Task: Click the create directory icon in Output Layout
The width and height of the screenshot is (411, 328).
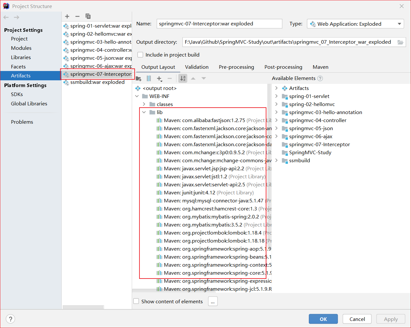Action: [x=138, y=78]
